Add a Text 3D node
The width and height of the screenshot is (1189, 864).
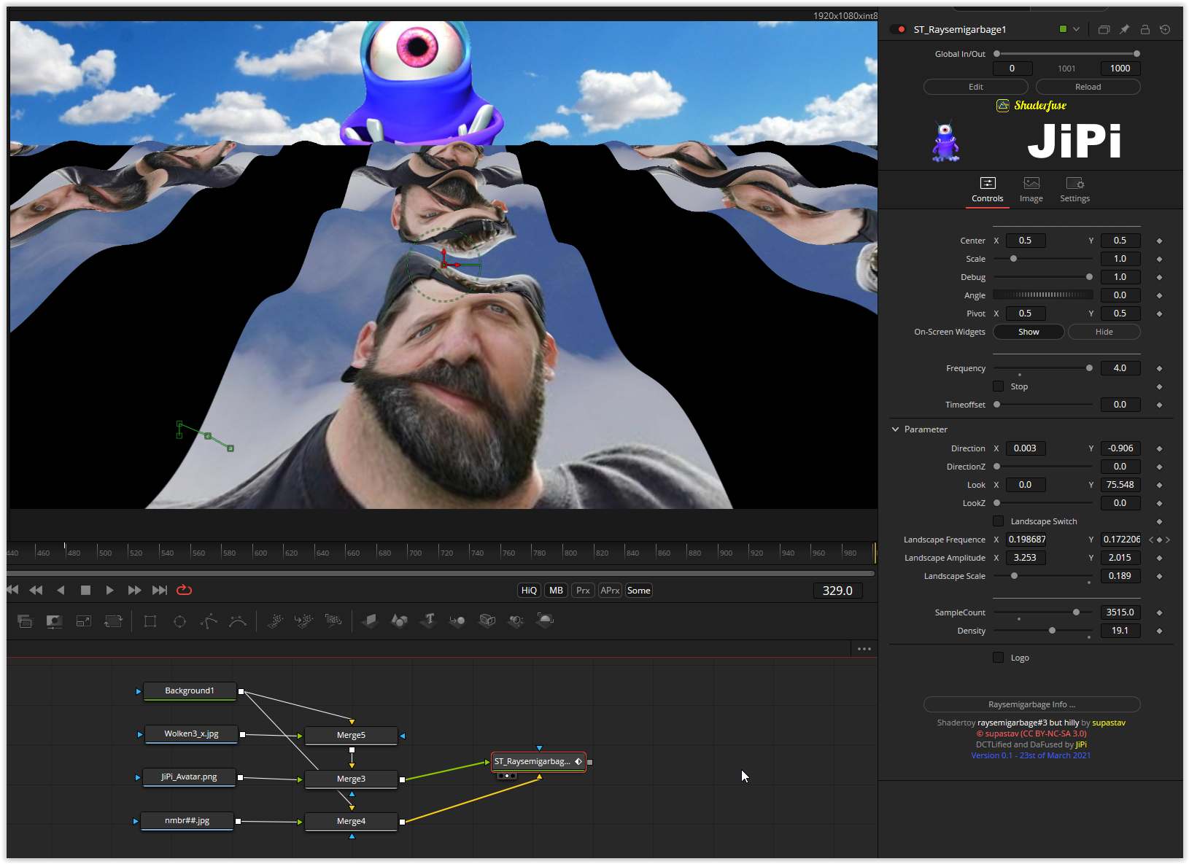[x=429, y=621]
